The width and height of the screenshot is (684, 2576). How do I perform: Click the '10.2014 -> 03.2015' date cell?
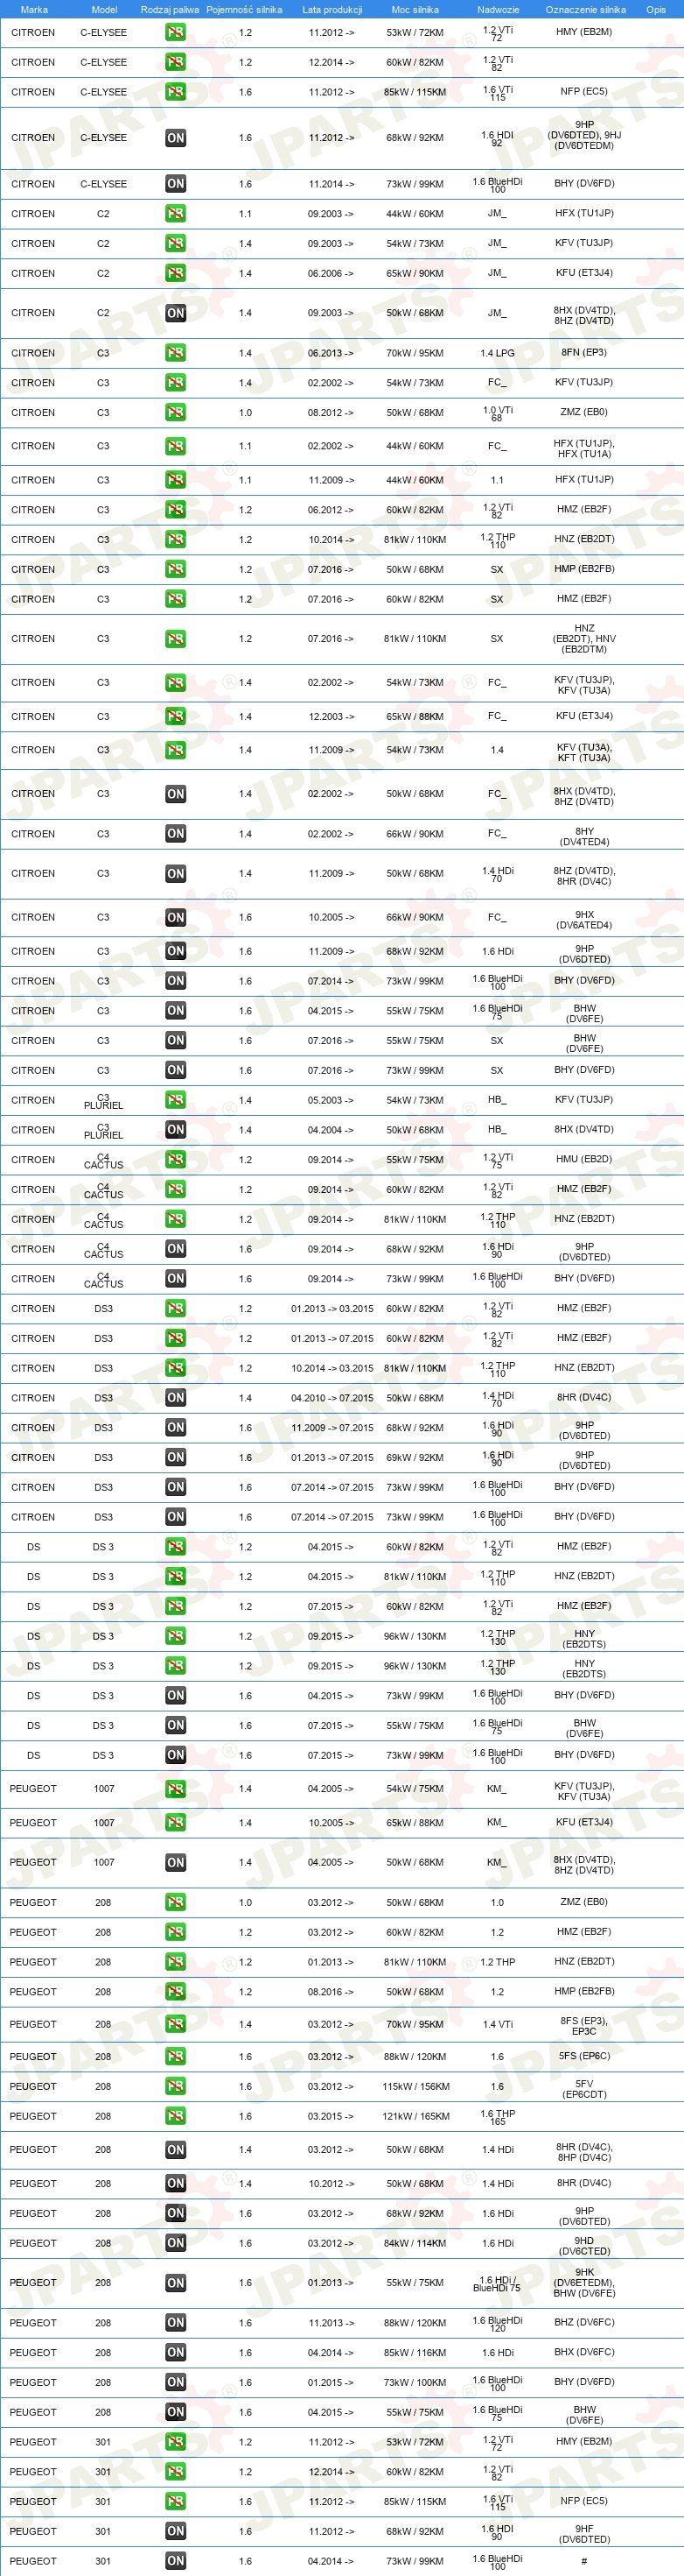pyautogui.click(x=332, y=1368)
